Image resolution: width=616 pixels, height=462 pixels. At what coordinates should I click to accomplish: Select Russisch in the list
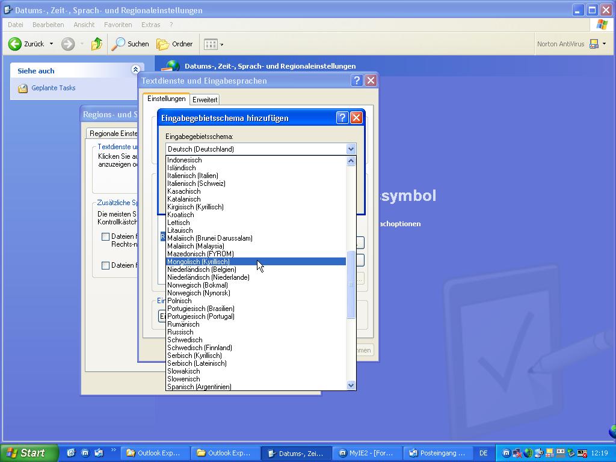pyautogui.click(x=256, y=332)
